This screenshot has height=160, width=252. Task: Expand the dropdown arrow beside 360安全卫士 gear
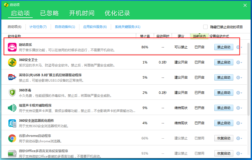pyautogui.click(x=241, y=62)
